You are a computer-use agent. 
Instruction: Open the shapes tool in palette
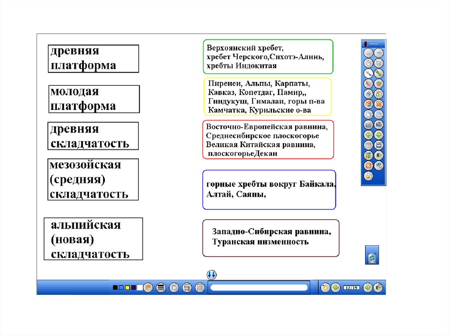[x=378, y=83]
